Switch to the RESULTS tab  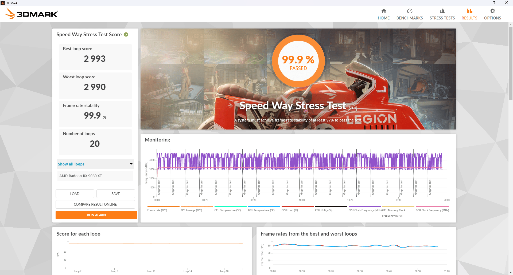click(469, 14)
